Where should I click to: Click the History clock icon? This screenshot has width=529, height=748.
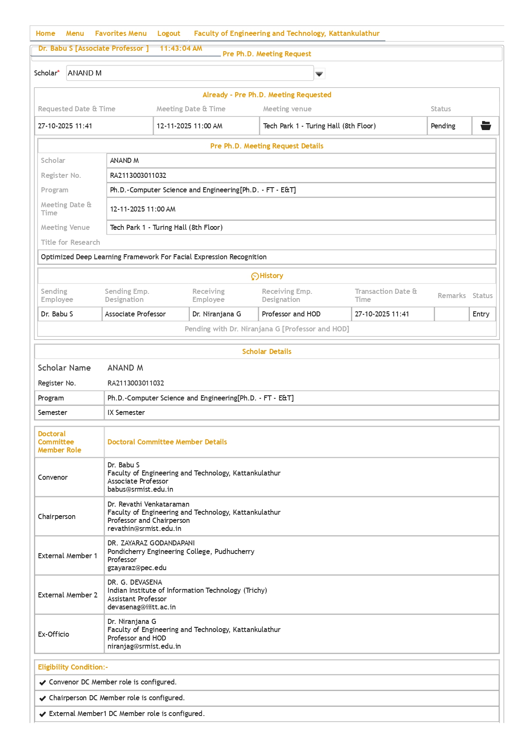point(255,276)
